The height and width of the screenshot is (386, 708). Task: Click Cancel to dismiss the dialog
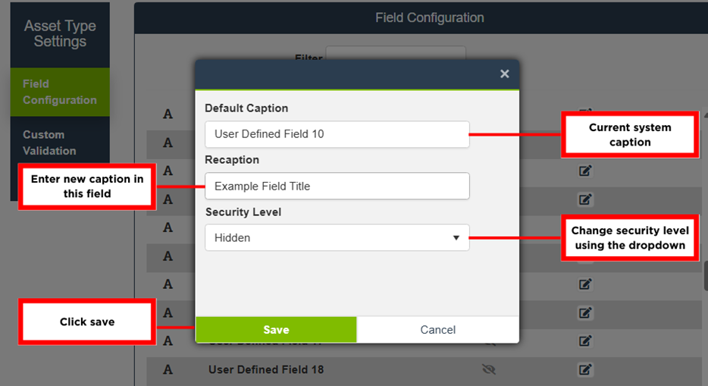[x=437, y=330]
